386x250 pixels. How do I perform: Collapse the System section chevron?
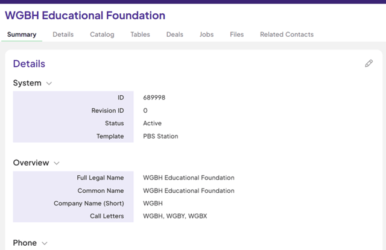(49, 83)
